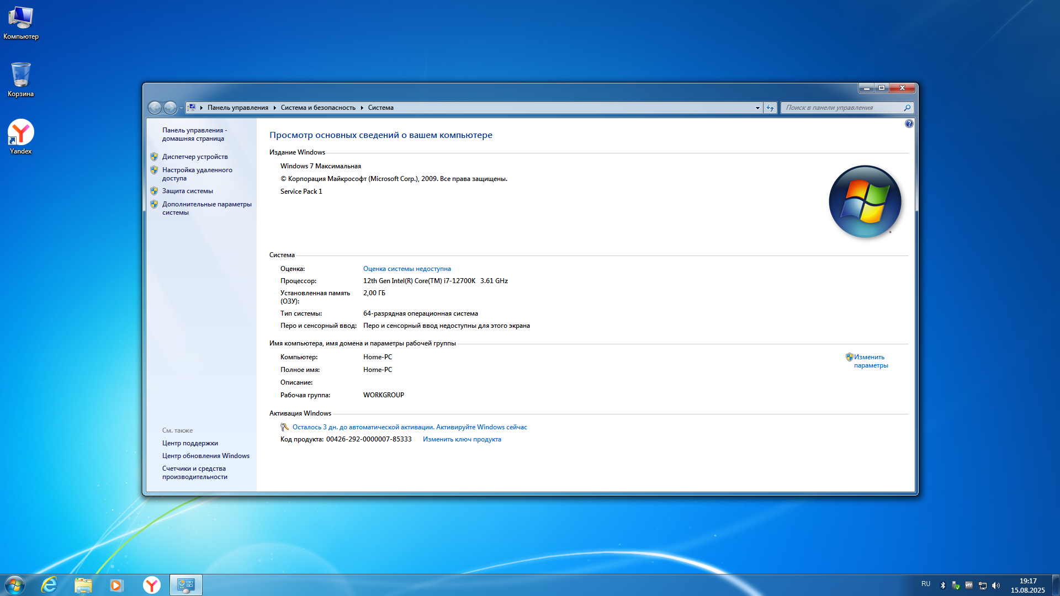
Task: Open Windows Media Player from the taskbar
Action: click(116, 585)
